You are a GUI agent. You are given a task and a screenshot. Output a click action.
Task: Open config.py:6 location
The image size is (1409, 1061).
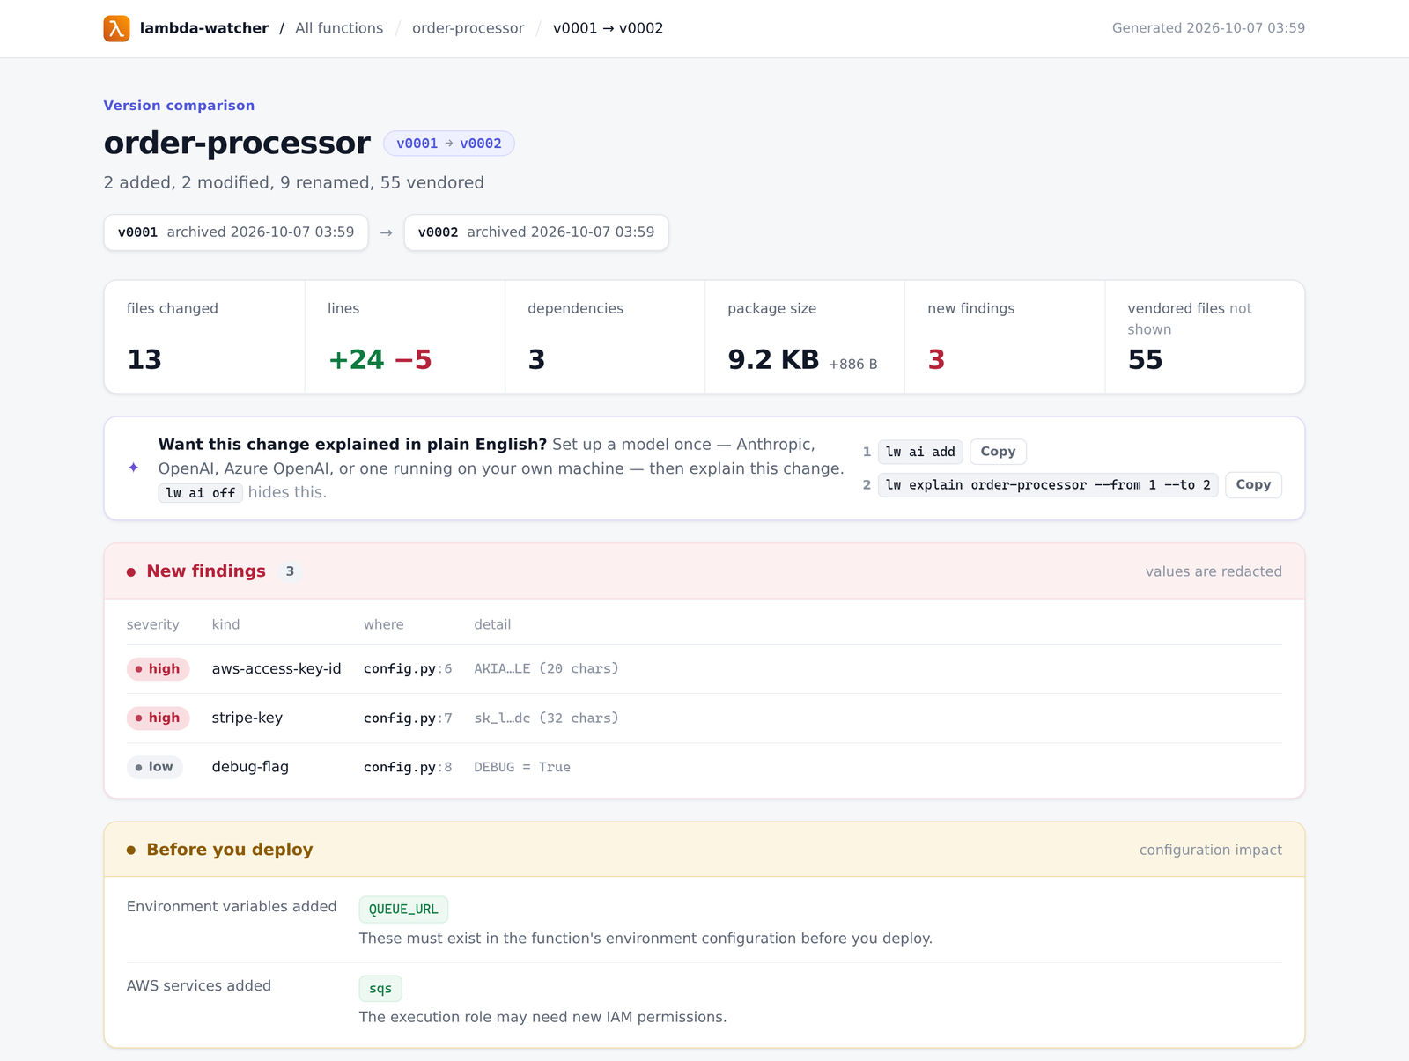pyautogui.click(x=408, y=669)
